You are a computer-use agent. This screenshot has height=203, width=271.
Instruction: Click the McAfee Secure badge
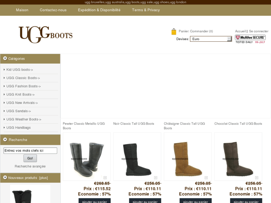[250, 39]
